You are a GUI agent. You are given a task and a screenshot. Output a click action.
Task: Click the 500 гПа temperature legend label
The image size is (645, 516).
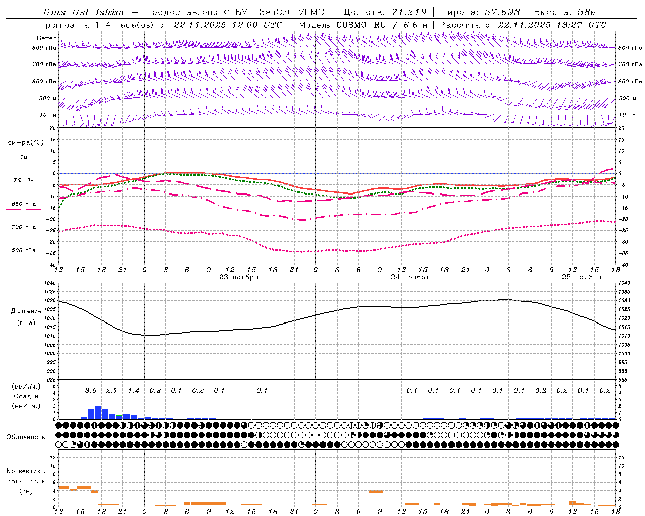pos(24,250)
